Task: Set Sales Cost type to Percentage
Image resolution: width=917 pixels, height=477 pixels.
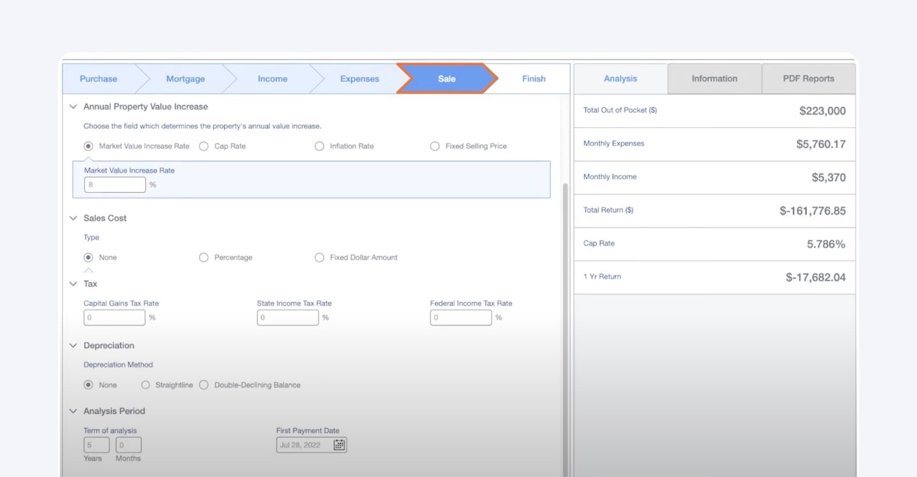Action: tap(203, 257)
